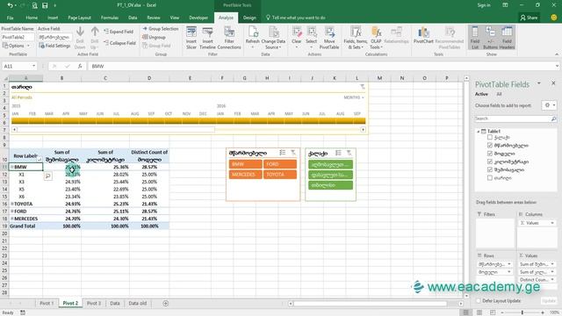The width and height of the screenshot is (562, 316).
Task: Open the MONTHS time level dropdown
Action: click(x=354, y=97)
